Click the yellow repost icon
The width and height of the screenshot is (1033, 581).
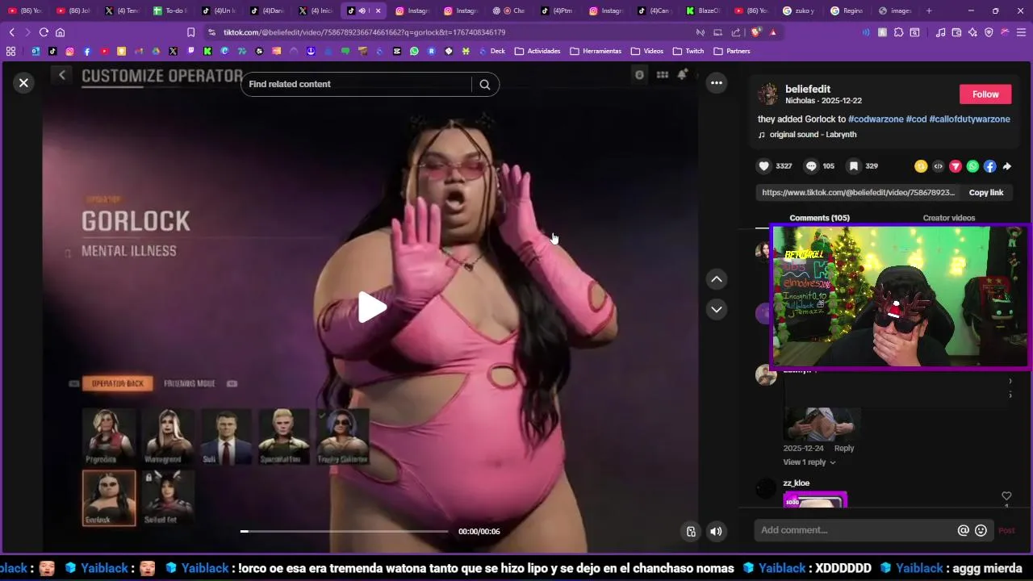pyautogui.click(x=921, y=166)
